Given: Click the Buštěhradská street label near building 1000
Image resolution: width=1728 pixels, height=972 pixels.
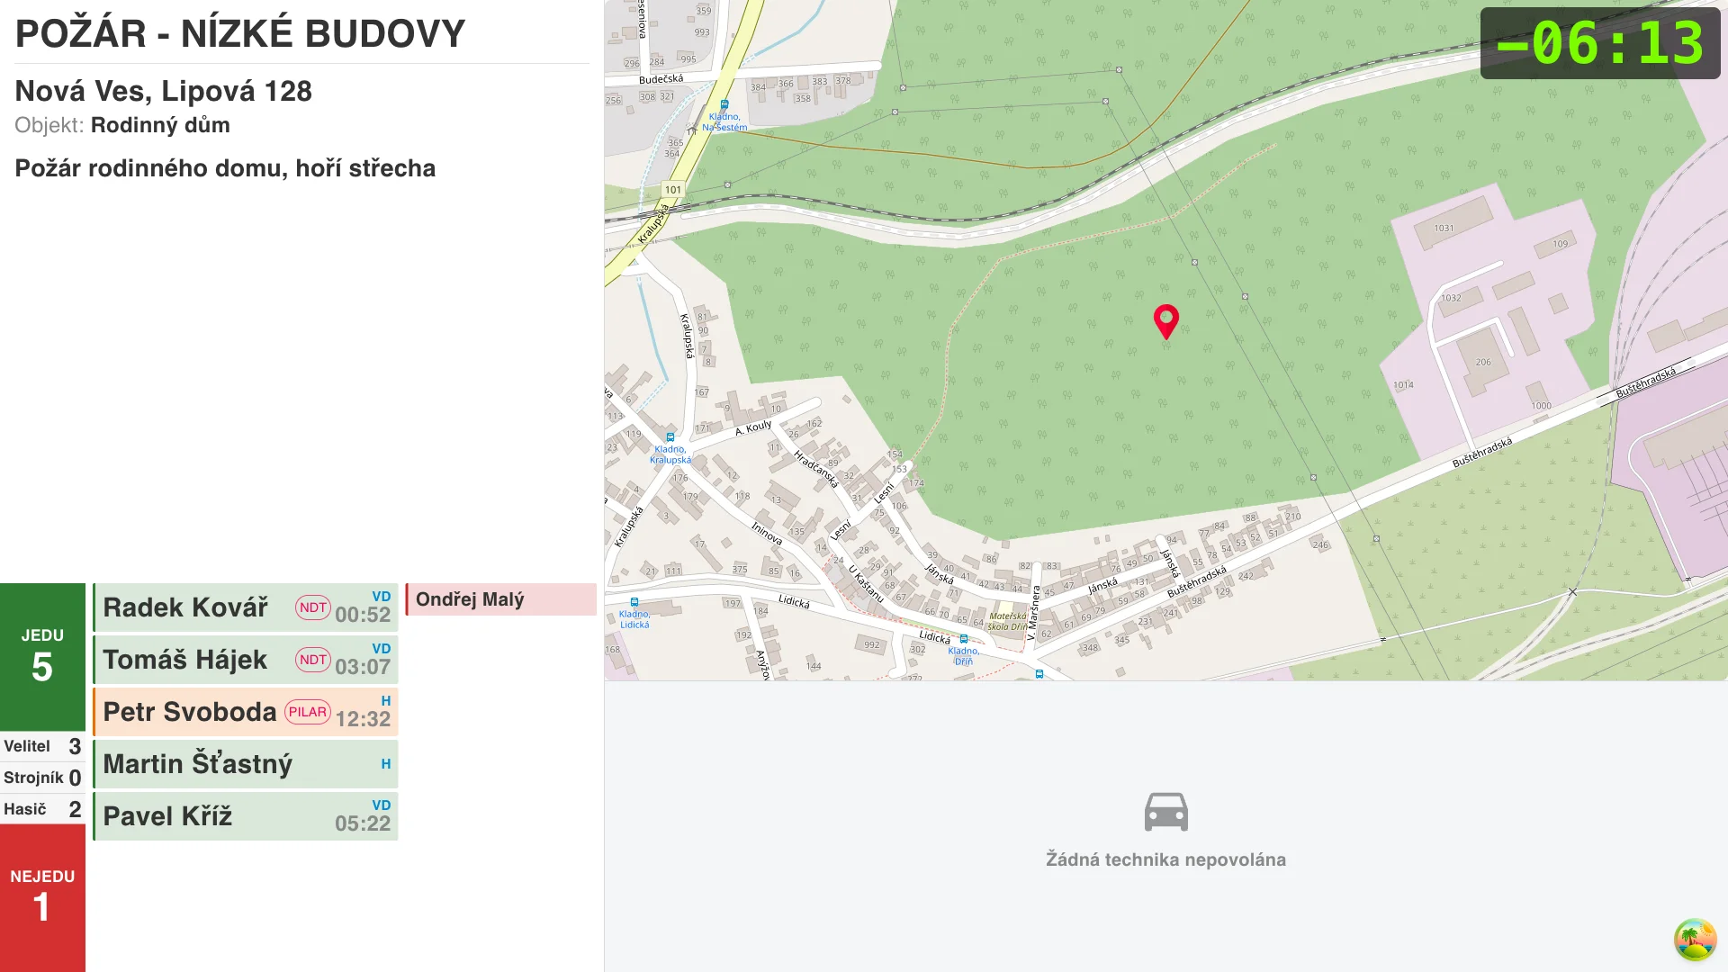Looking at the screenshot, I should point(1481,453).
